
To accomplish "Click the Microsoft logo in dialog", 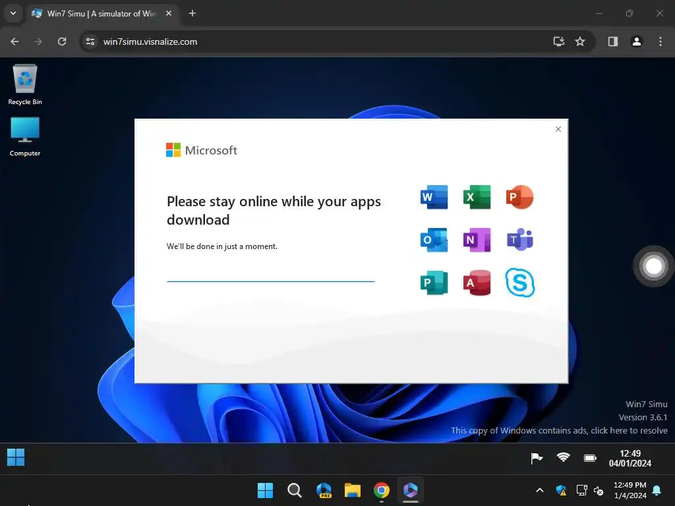I will [x=202, y=150].
